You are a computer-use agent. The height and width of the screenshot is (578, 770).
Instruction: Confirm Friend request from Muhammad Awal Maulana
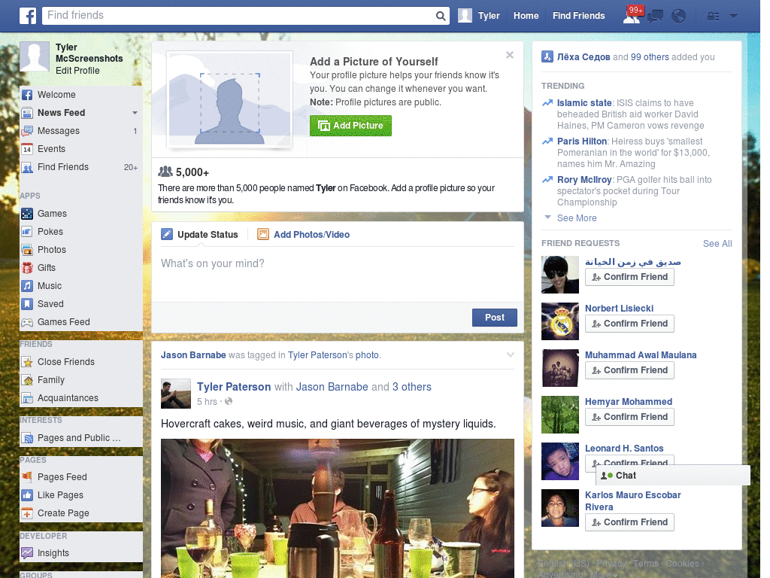[629, 370]
